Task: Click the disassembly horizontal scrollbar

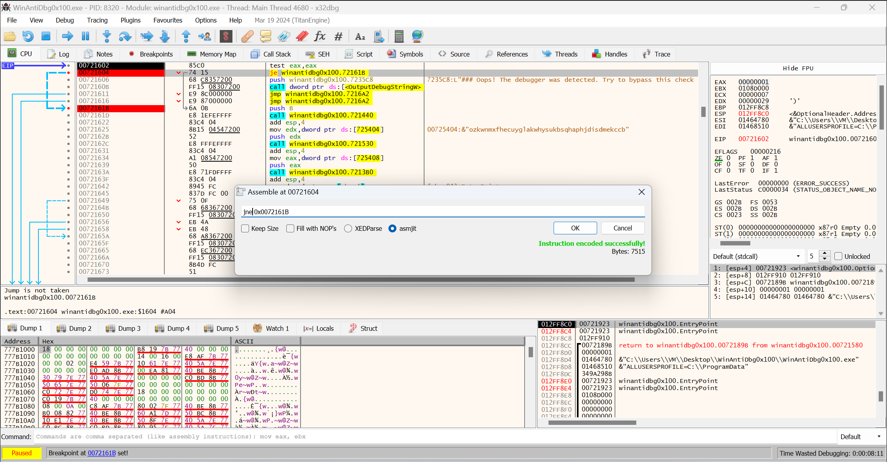Action: pos(361,280)
